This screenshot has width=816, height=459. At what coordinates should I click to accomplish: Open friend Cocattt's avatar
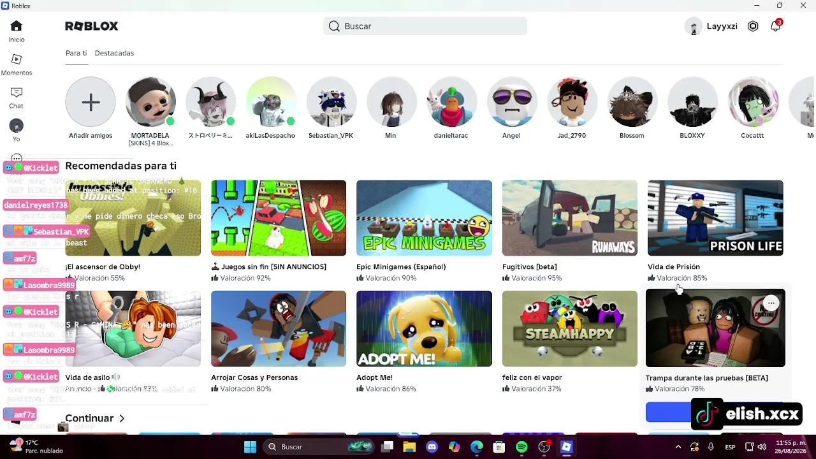tap(752, 102)
